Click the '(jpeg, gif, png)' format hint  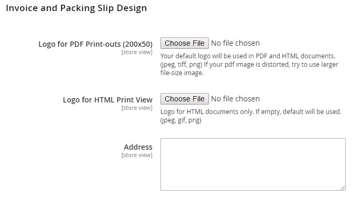pos(181,120)
